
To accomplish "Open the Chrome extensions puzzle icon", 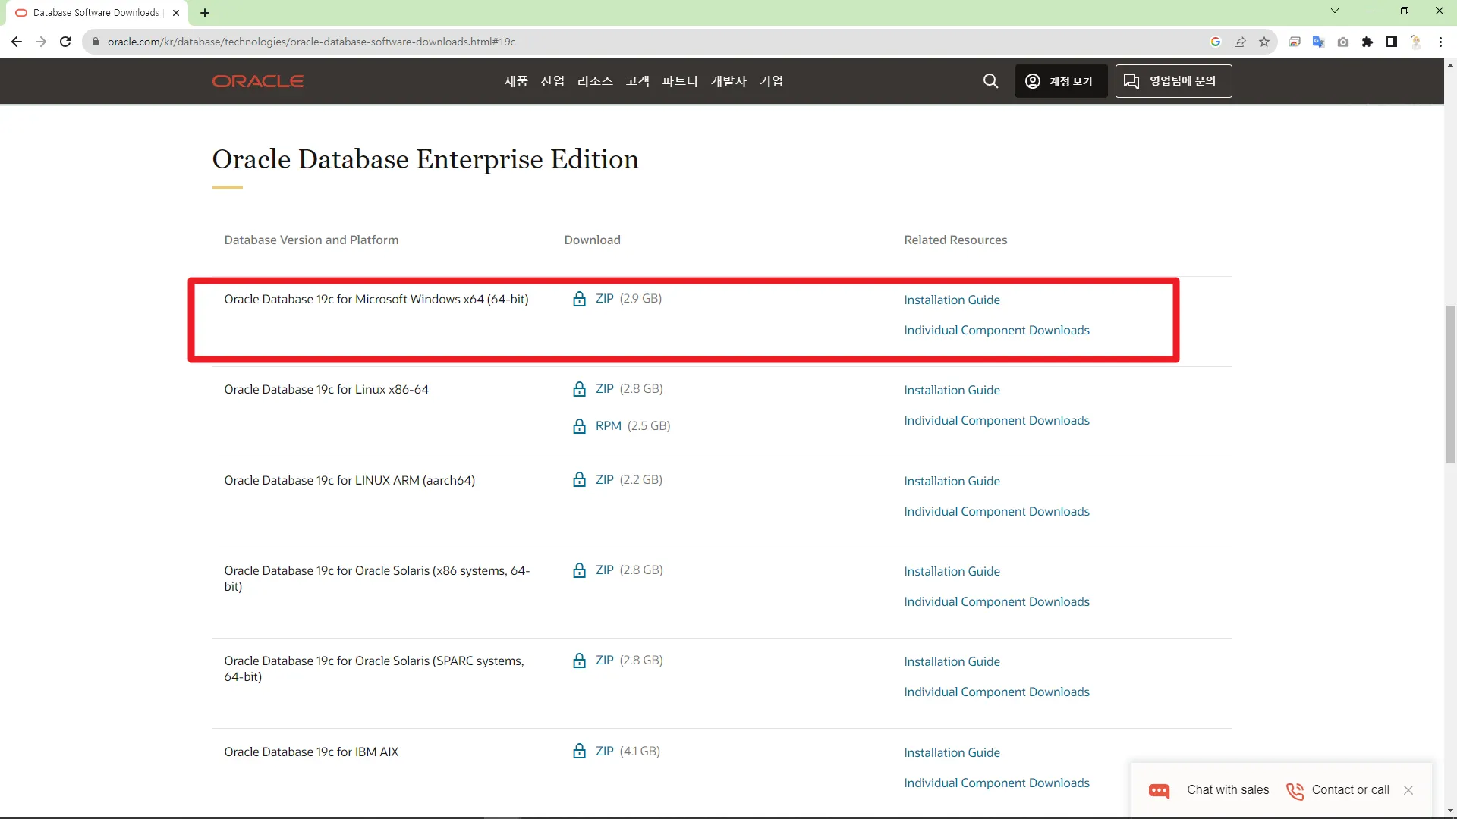I will coord(1367,42).
